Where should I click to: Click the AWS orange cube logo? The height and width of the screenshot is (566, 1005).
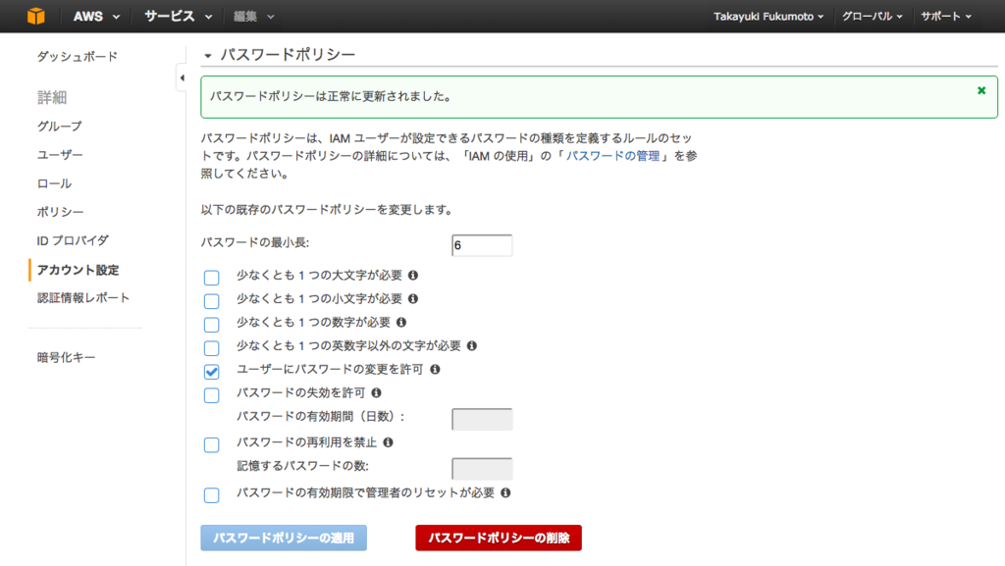pyautogui.click(x=36, y=16)
